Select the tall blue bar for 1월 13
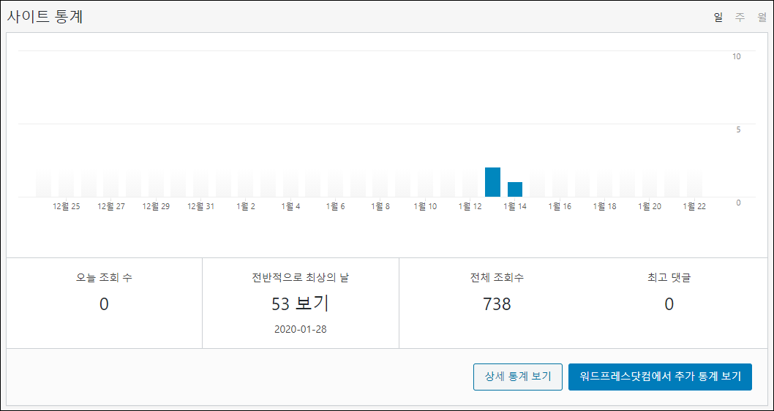The image size is (774, 411). pyautogui.click(x=492, y=182)
